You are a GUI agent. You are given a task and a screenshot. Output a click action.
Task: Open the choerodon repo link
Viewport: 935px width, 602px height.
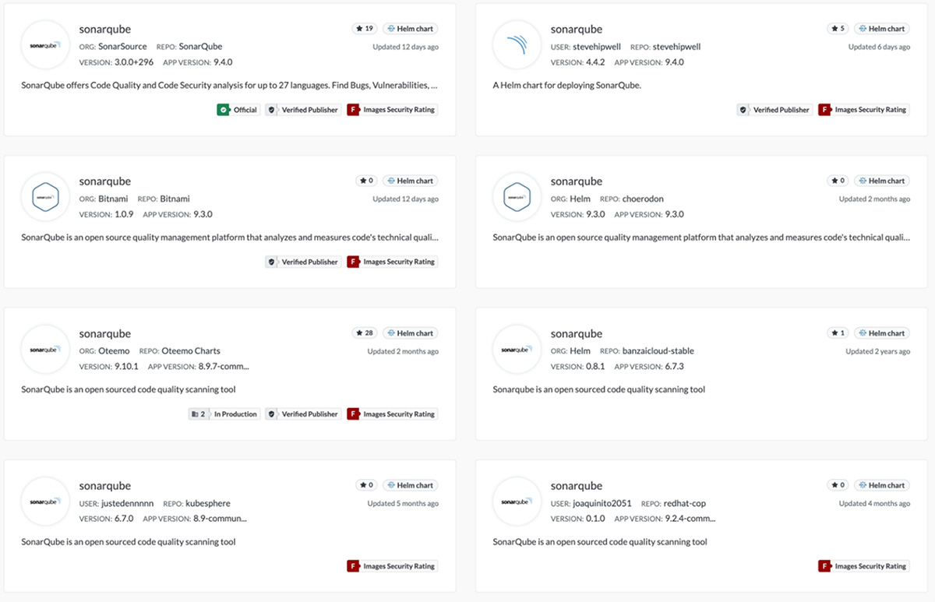(x=643, y=199)
